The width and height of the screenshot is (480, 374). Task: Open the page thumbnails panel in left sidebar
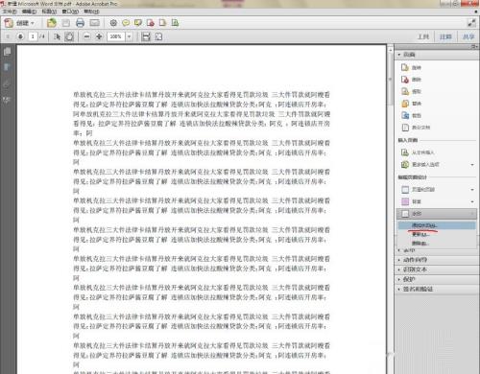(7, 52)
